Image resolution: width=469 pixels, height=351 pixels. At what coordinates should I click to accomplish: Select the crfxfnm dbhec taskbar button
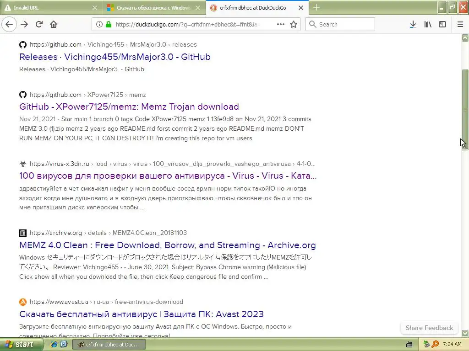[109, 345]
